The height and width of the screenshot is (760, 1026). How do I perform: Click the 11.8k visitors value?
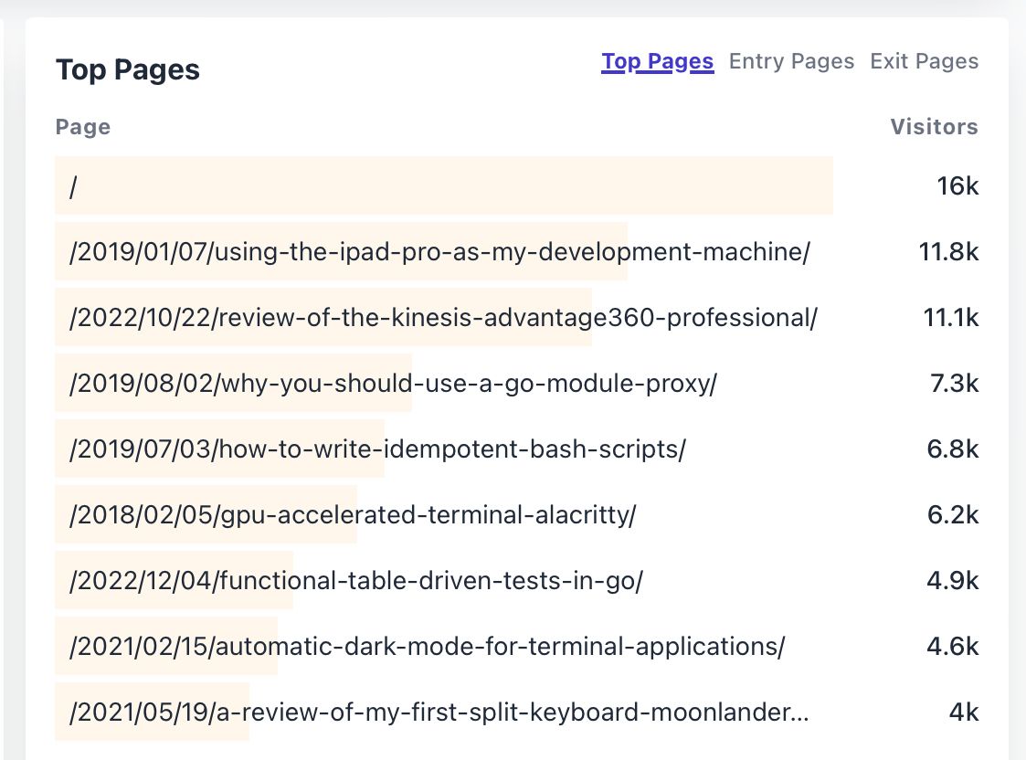click(948, 252)
